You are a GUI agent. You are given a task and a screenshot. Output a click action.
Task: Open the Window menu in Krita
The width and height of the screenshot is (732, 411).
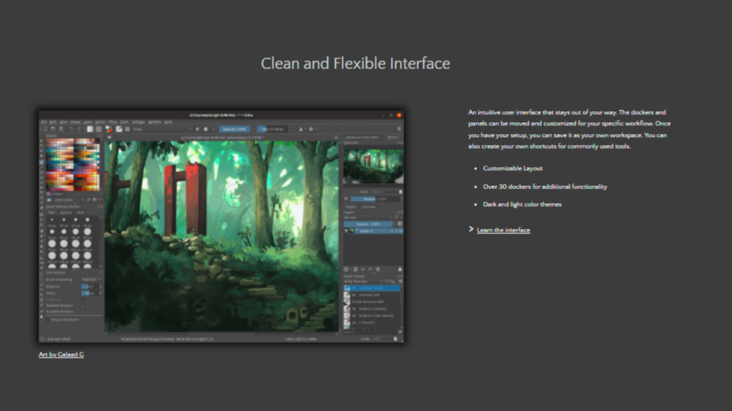pyautogui.click(x=154, y=122)
